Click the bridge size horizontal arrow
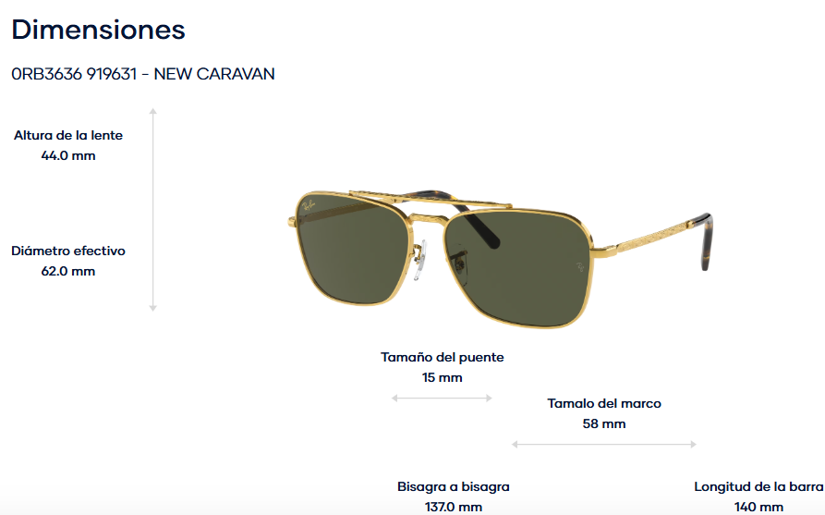825x515 pixels. 442,399
